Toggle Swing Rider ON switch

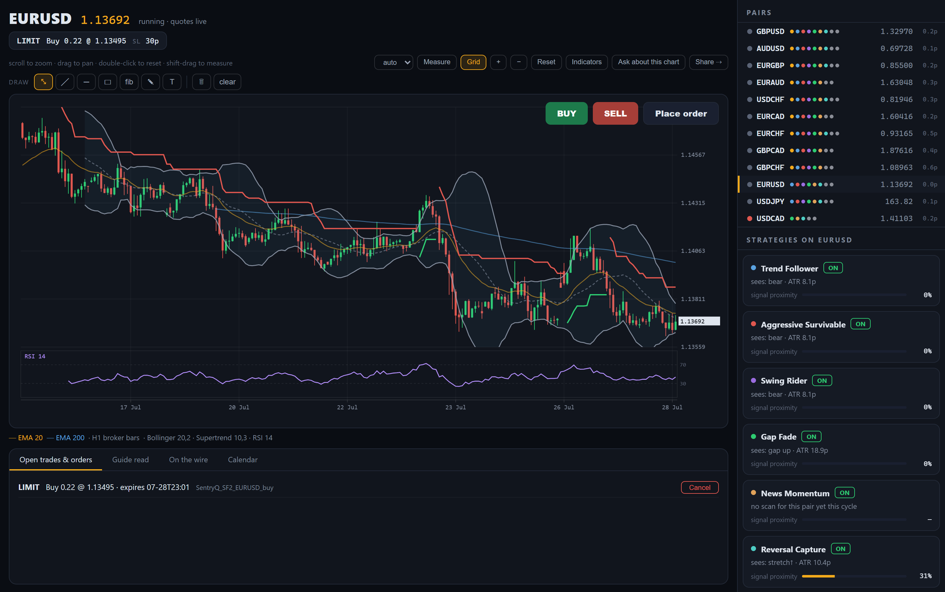coord(822,380)
